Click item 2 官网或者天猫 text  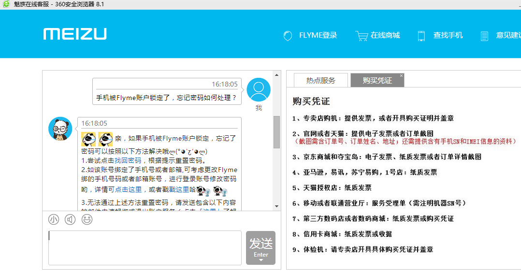tap(363, 133)
